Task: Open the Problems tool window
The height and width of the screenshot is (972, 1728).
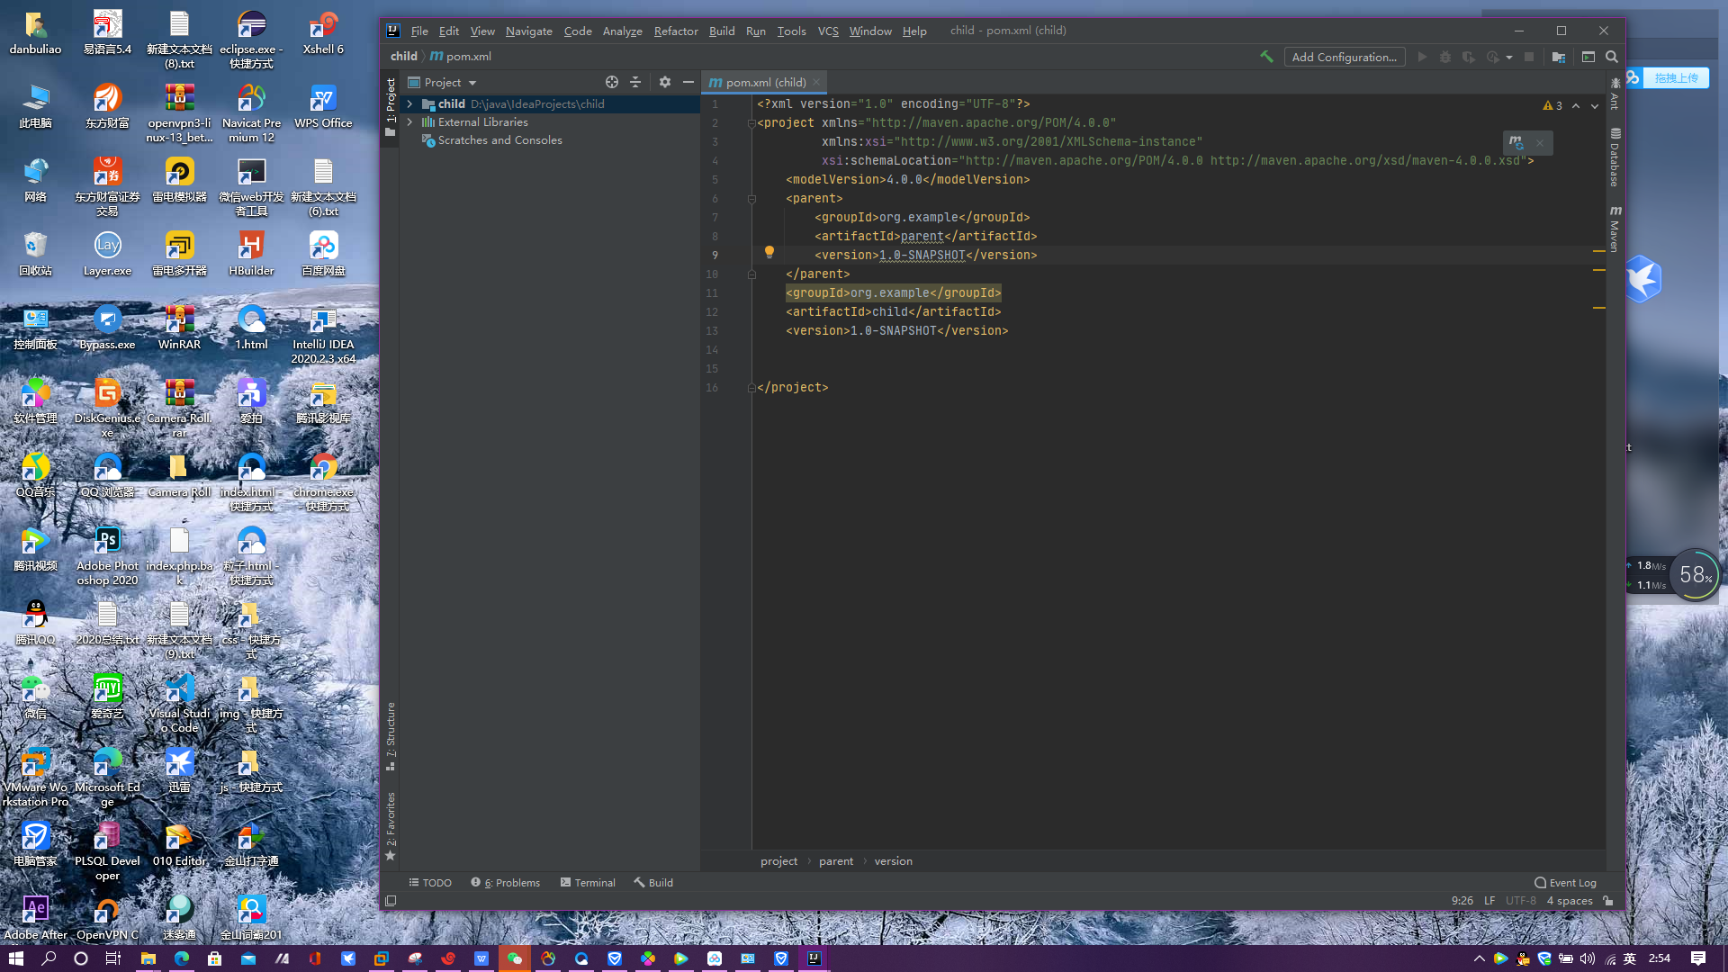Action: [506, 883]
